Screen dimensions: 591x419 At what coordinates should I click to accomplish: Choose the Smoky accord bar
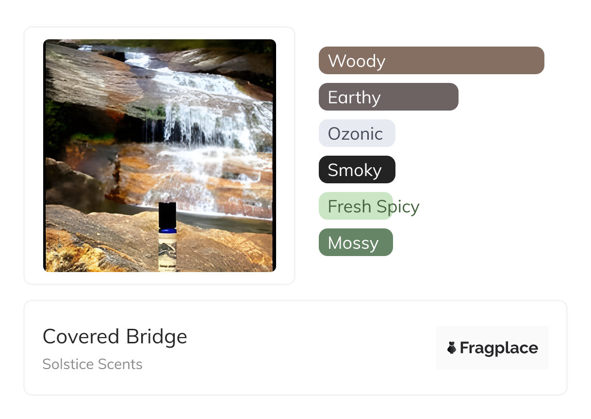(357, 170)
